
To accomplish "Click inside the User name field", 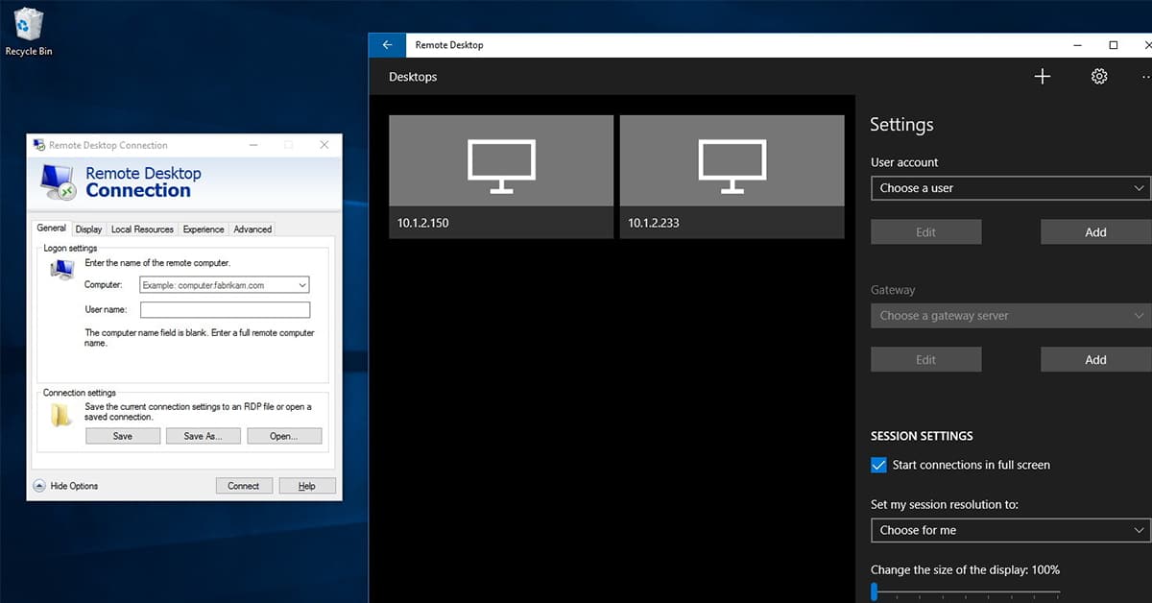I will (225, 309).
